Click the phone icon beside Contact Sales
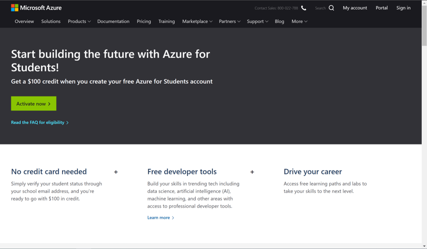This screenshot has width=427, height=249. (303, 8)
